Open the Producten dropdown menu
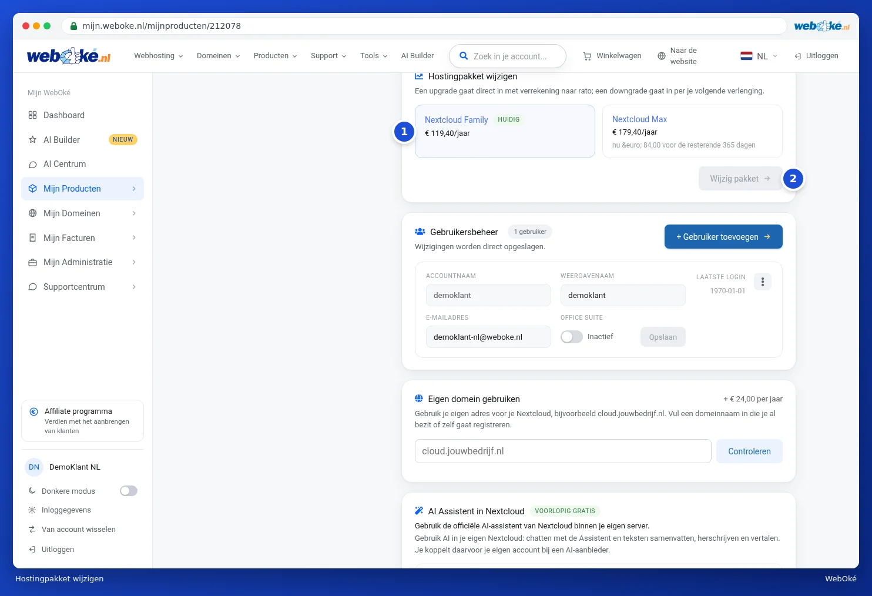 (x=276, y=56)
